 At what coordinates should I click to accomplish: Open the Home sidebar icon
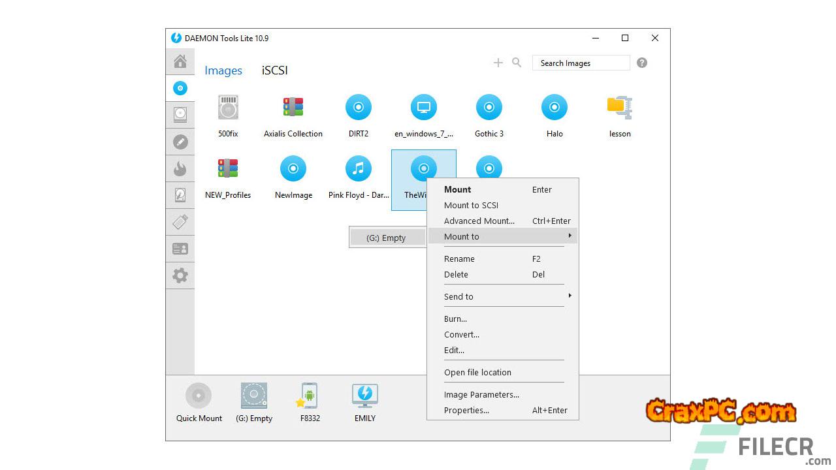(180, 61)
